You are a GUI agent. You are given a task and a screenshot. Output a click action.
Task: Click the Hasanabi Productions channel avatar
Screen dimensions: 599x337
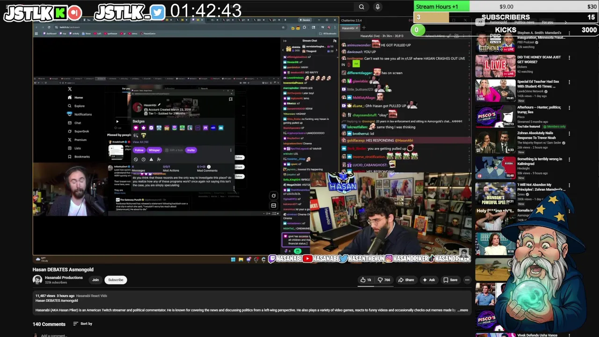coord(37,280)
